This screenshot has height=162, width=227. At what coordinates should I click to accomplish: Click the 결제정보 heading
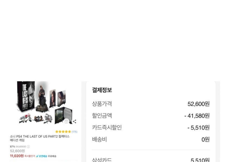click(102, 90)
